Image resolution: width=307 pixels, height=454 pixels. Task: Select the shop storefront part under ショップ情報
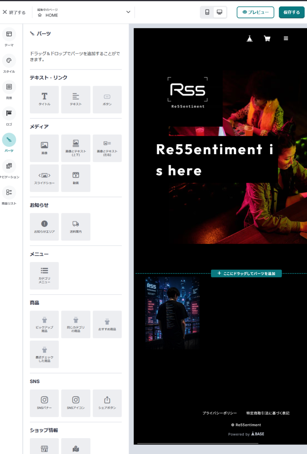[x=44, y=446]
